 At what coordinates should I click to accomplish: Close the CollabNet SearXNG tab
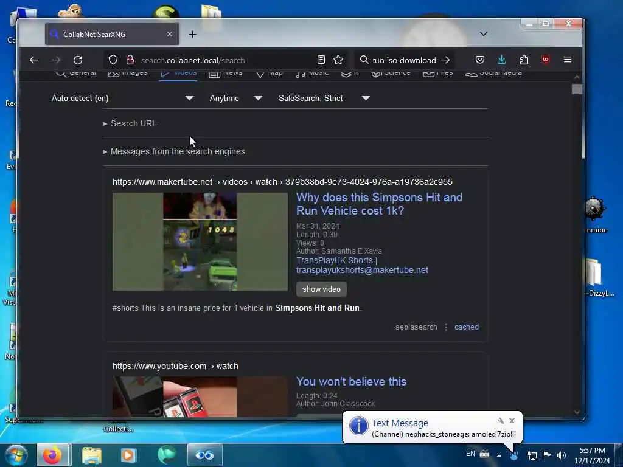point(170,34)
